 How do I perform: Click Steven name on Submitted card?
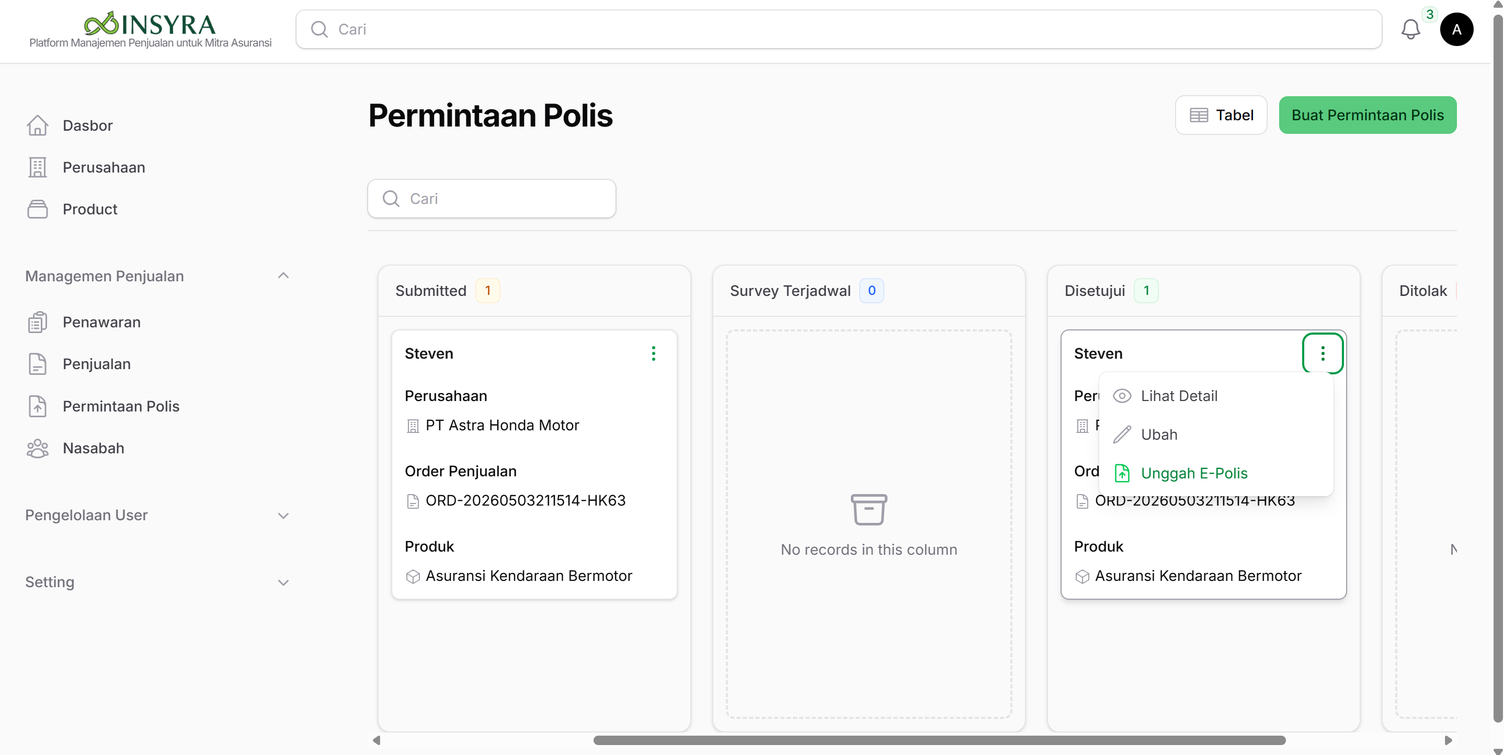pos(429,353)
